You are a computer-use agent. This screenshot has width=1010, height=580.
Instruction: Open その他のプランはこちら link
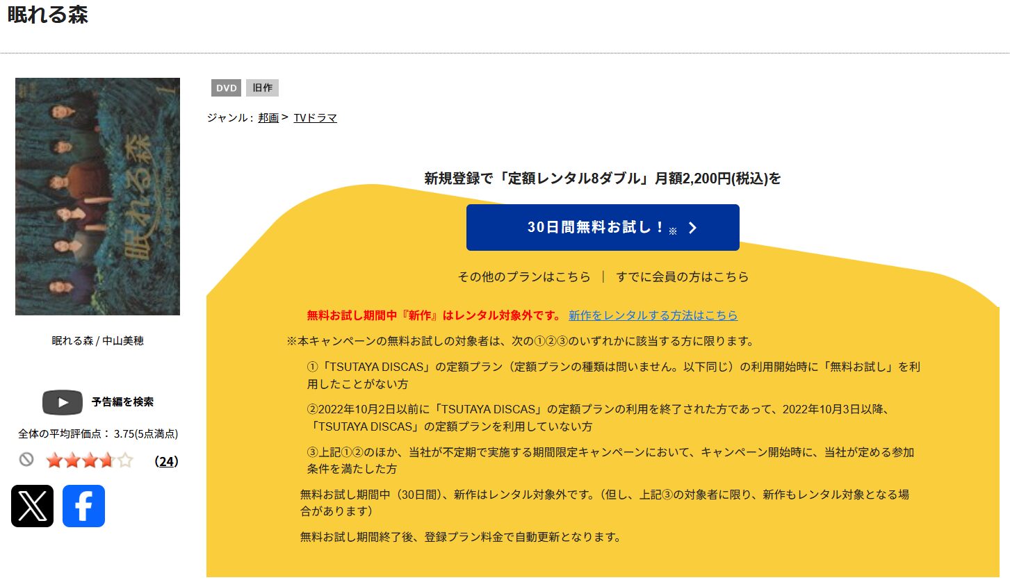[524, 276]
